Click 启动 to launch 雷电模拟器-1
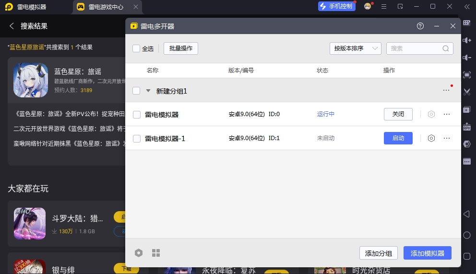This screenshot has width=476, height=274. pyautogui.click(x=398, y=138)
